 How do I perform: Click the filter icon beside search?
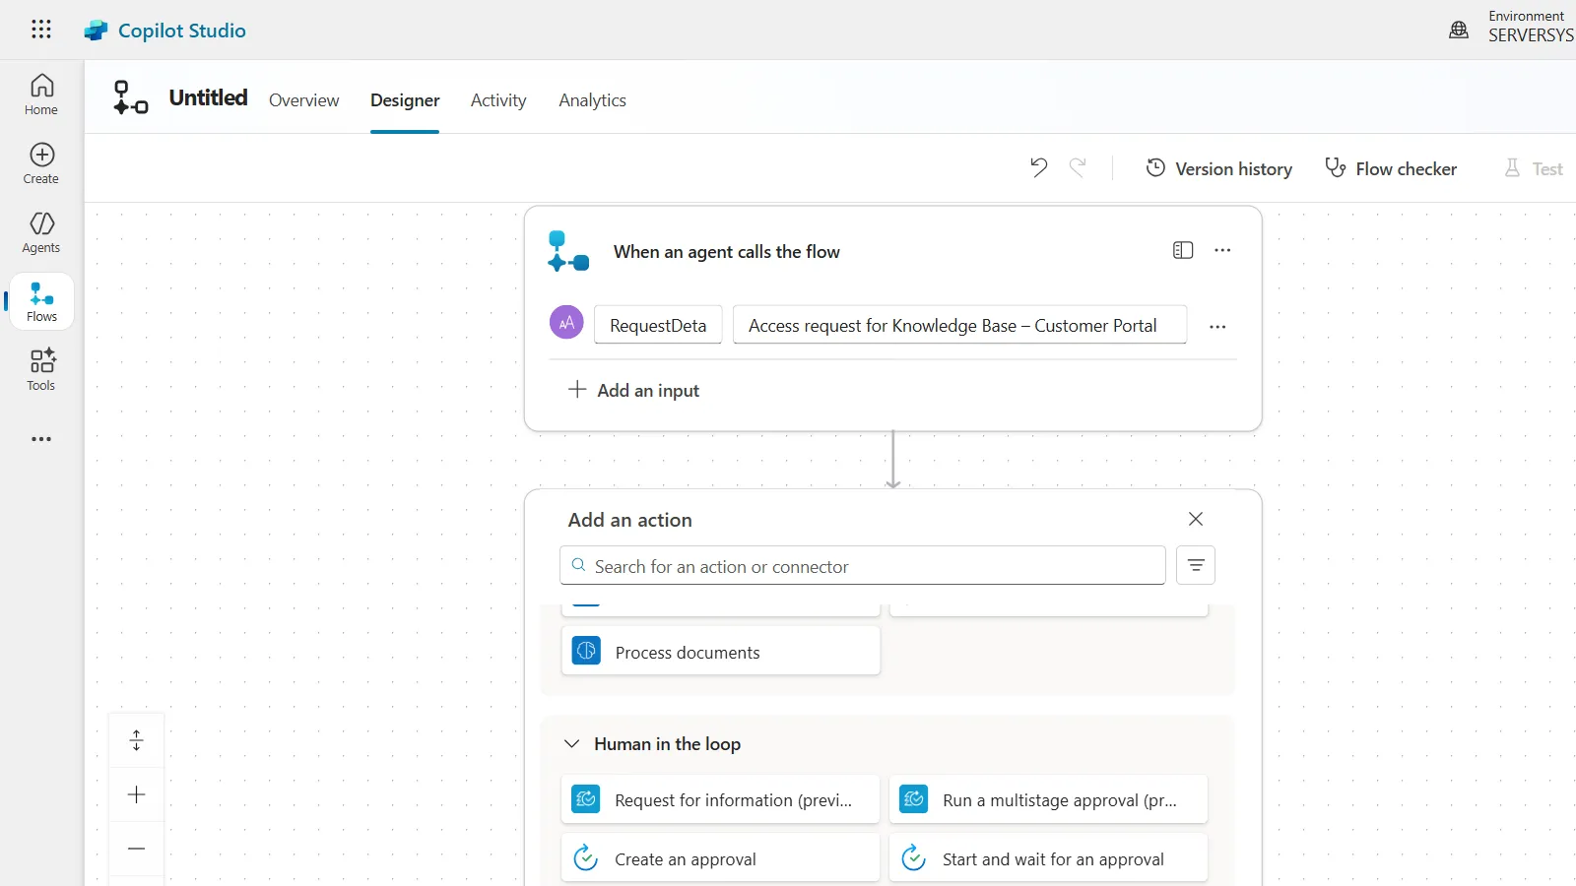(1195, 565)
